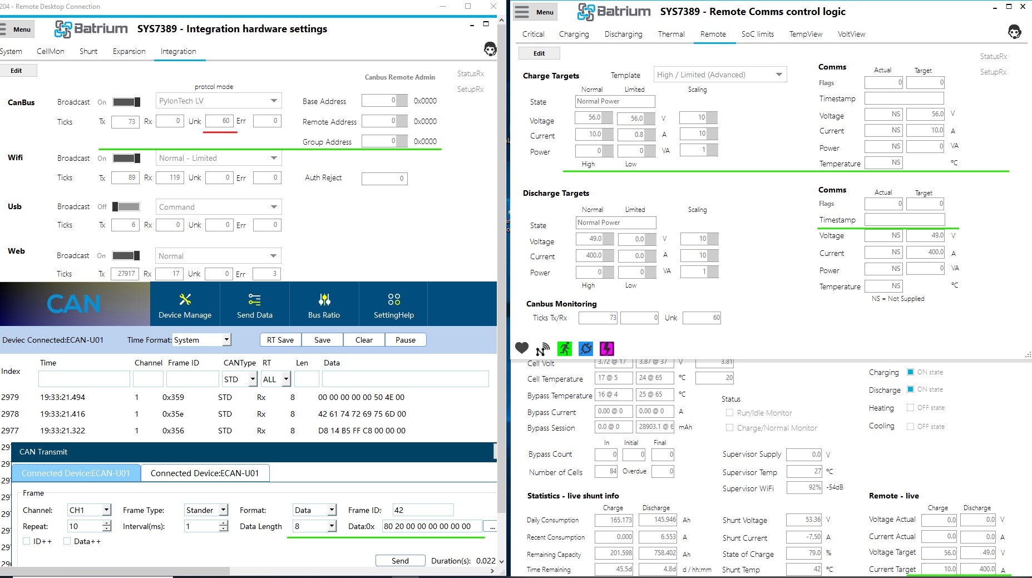Click the monkey face icon in Integration window

[x=490, y=50]
